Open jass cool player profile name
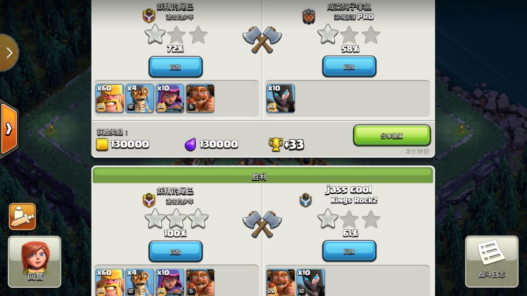Screen dimensions: 527x296 (348, 190)
